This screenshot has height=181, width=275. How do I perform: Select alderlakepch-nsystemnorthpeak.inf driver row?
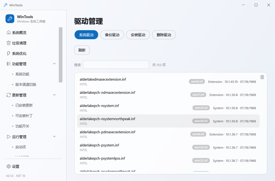point(168,121)
